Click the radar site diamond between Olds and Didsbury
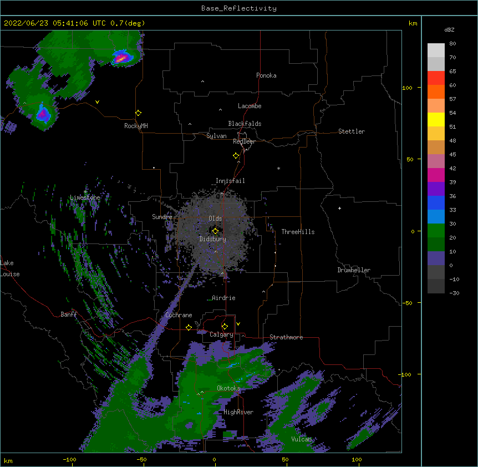 point(215,231)
